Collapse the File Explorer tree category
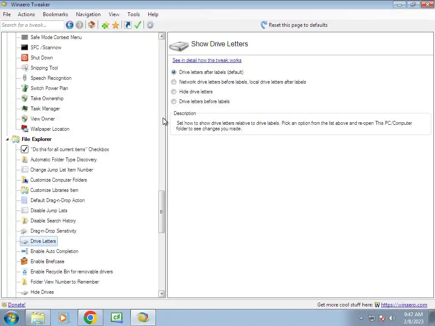 pos(7,139)
